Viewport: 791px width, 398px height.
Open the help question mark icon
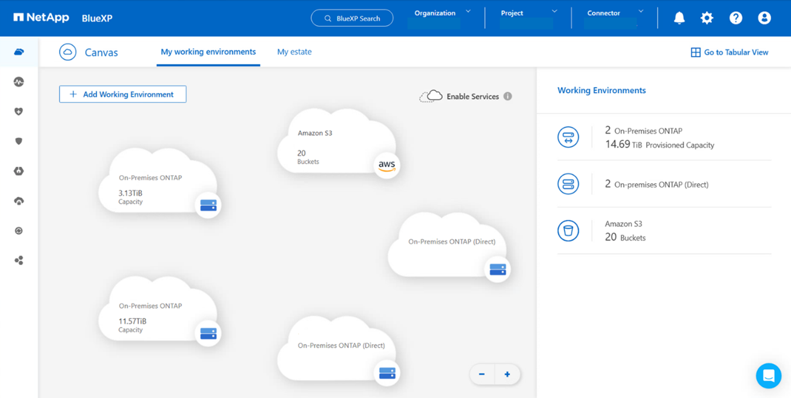[x=735, y=18]
